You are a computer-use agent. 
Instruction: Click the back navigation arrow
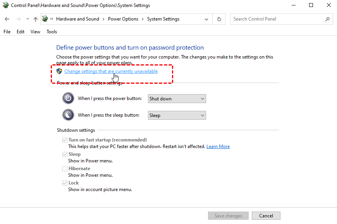(x=7, y=19)
